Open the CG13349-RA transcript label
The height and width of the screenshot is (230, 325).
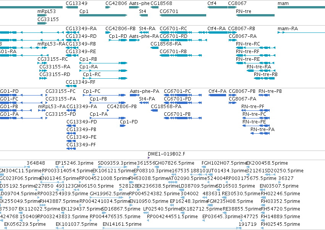[x=81, y=28]
